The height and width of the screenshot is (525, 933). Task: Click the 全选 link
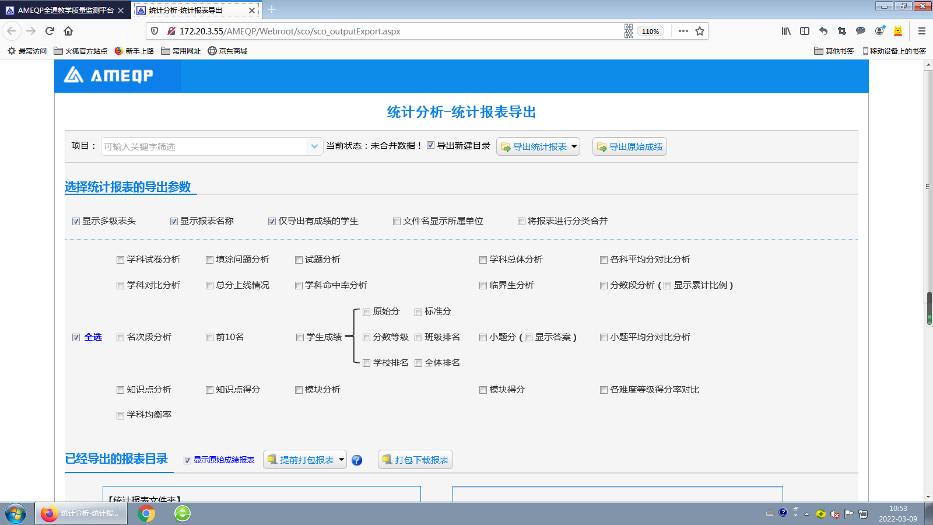[93, 337]
